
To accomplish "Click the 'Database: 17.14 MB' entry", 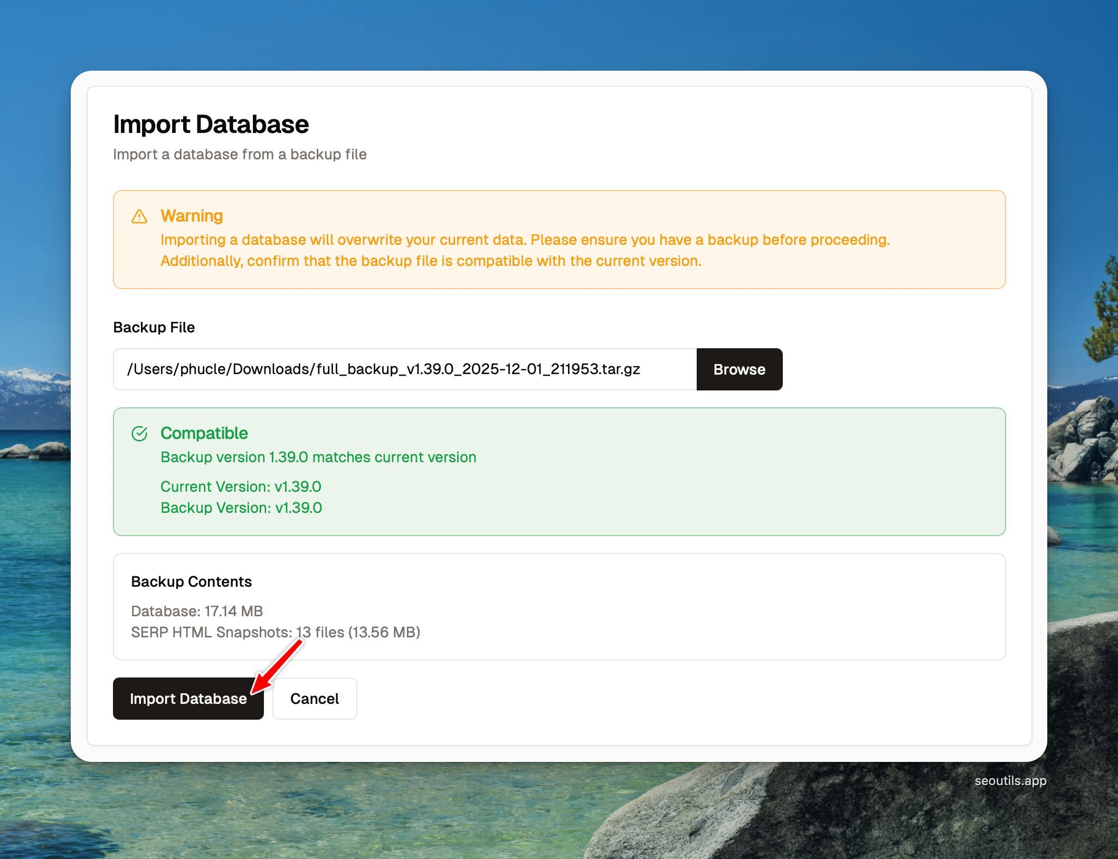I will (x=197, y=611).
